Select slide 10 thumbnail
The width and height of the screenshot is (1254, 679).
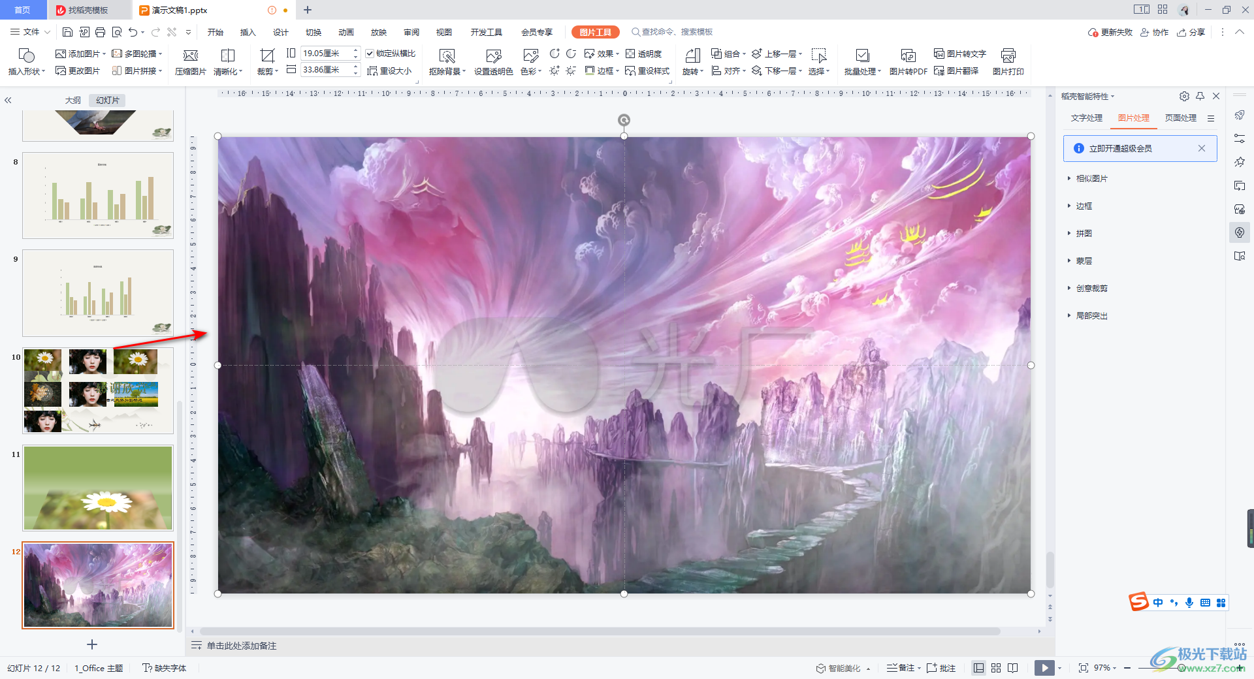click(x=98, y=391)
